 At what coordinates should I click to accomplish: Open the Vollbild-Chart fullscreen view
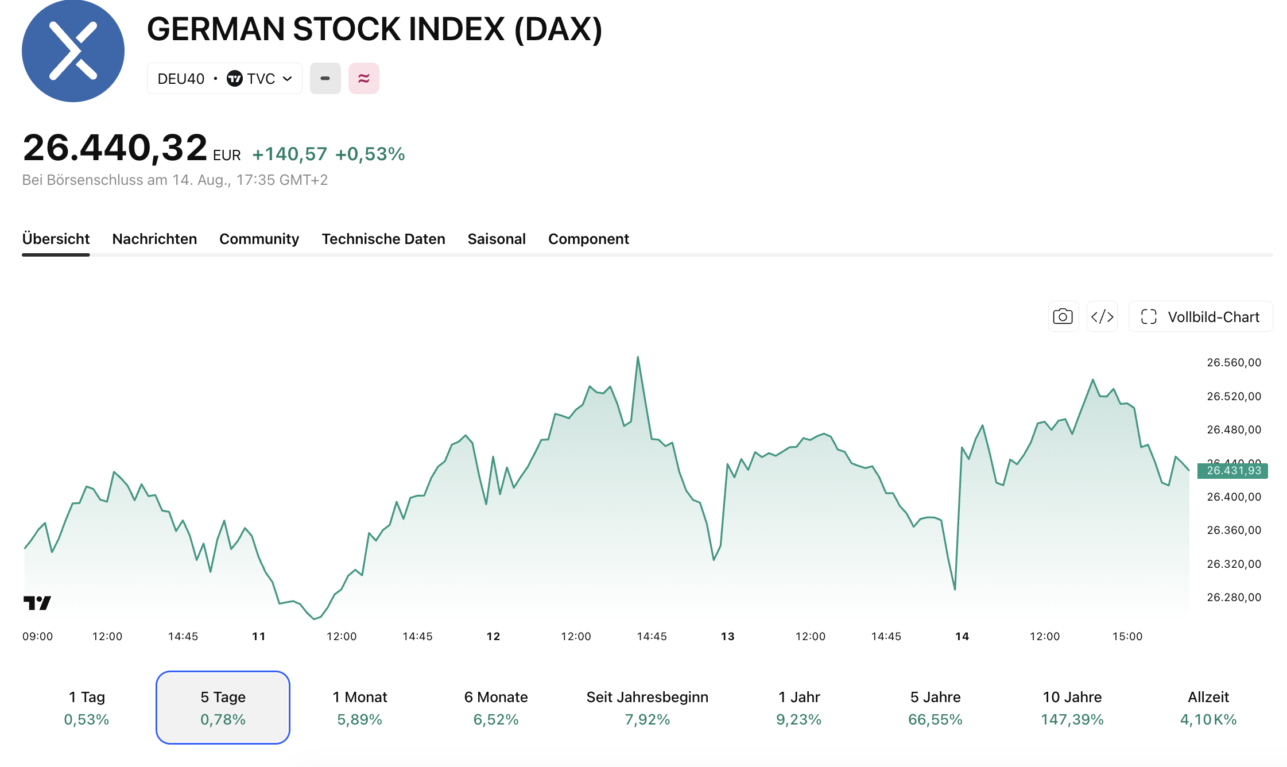point(1201,316)
